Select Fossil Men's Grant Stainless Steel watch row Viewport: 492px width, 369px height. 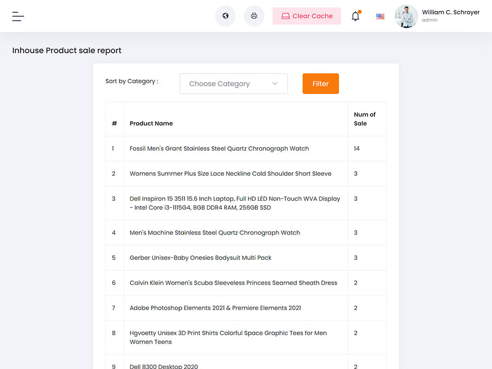point(246,149)
